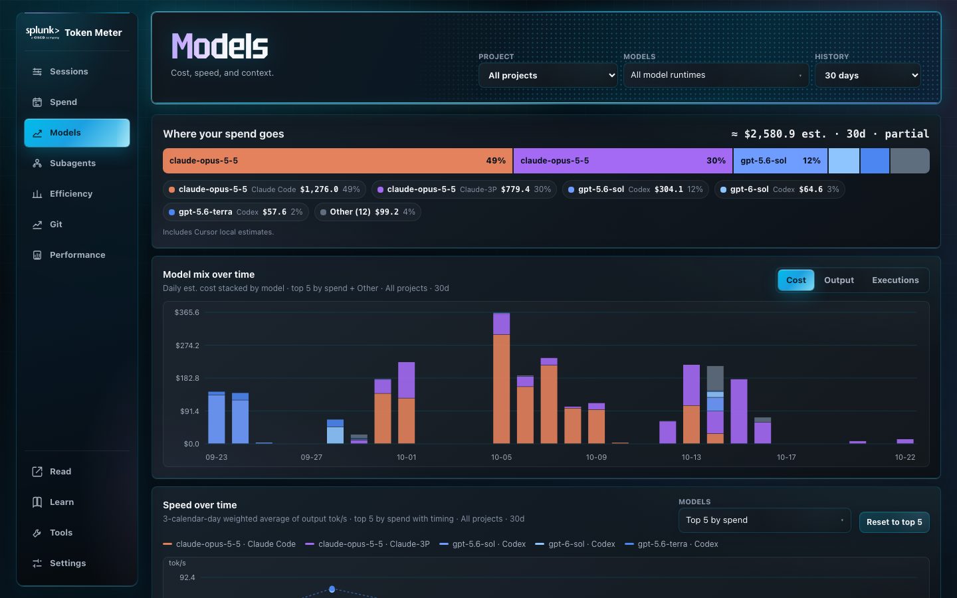Click the Learn book icon
This screenshot has height=598, width=957.
coord(37,502)
